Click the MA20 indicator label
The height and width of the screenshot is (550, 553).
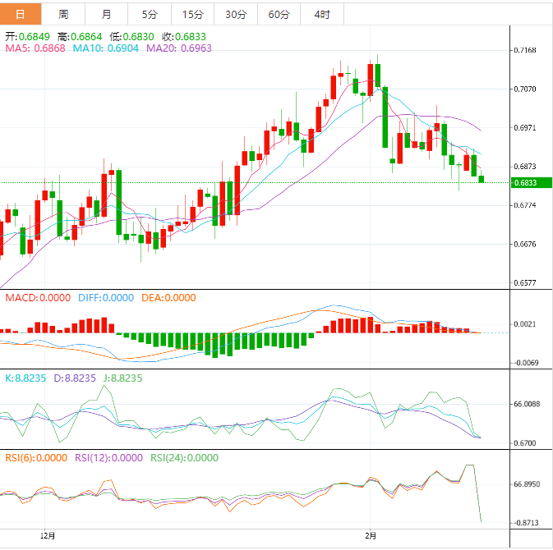pyautogui.click(x=178, y=48)
